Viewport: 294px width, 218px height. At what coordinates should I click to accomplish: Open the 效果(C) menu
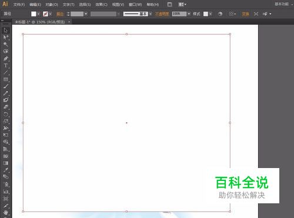tap(101, 5)
